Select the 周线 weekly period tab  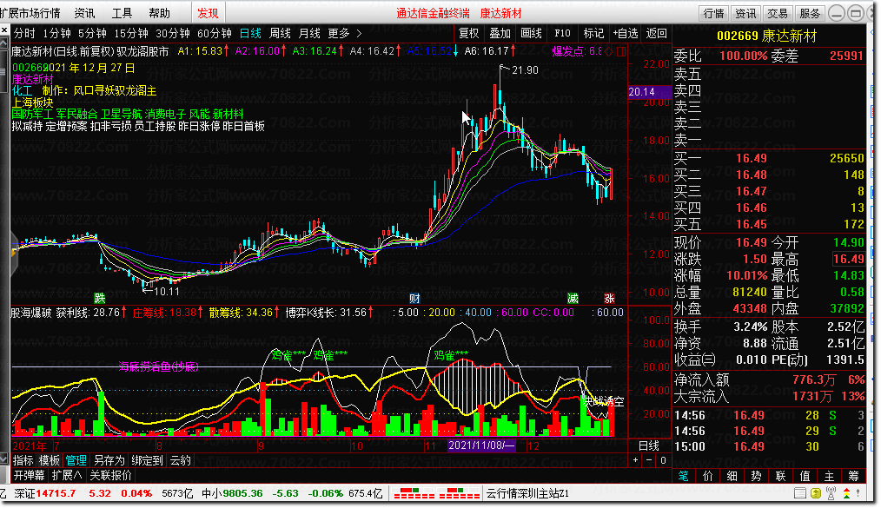coord(280,33)
